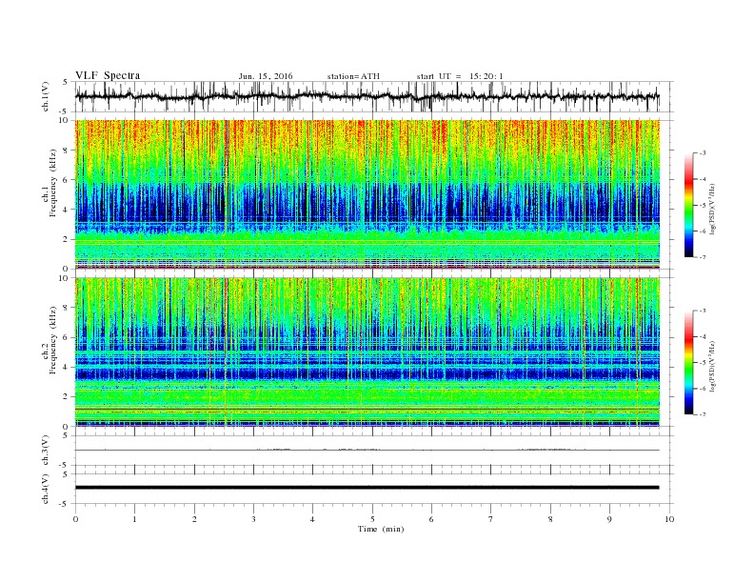
Task: Click the ch.4 thick voltage trace
Action: pyautogui.click(x=367, y=488)
